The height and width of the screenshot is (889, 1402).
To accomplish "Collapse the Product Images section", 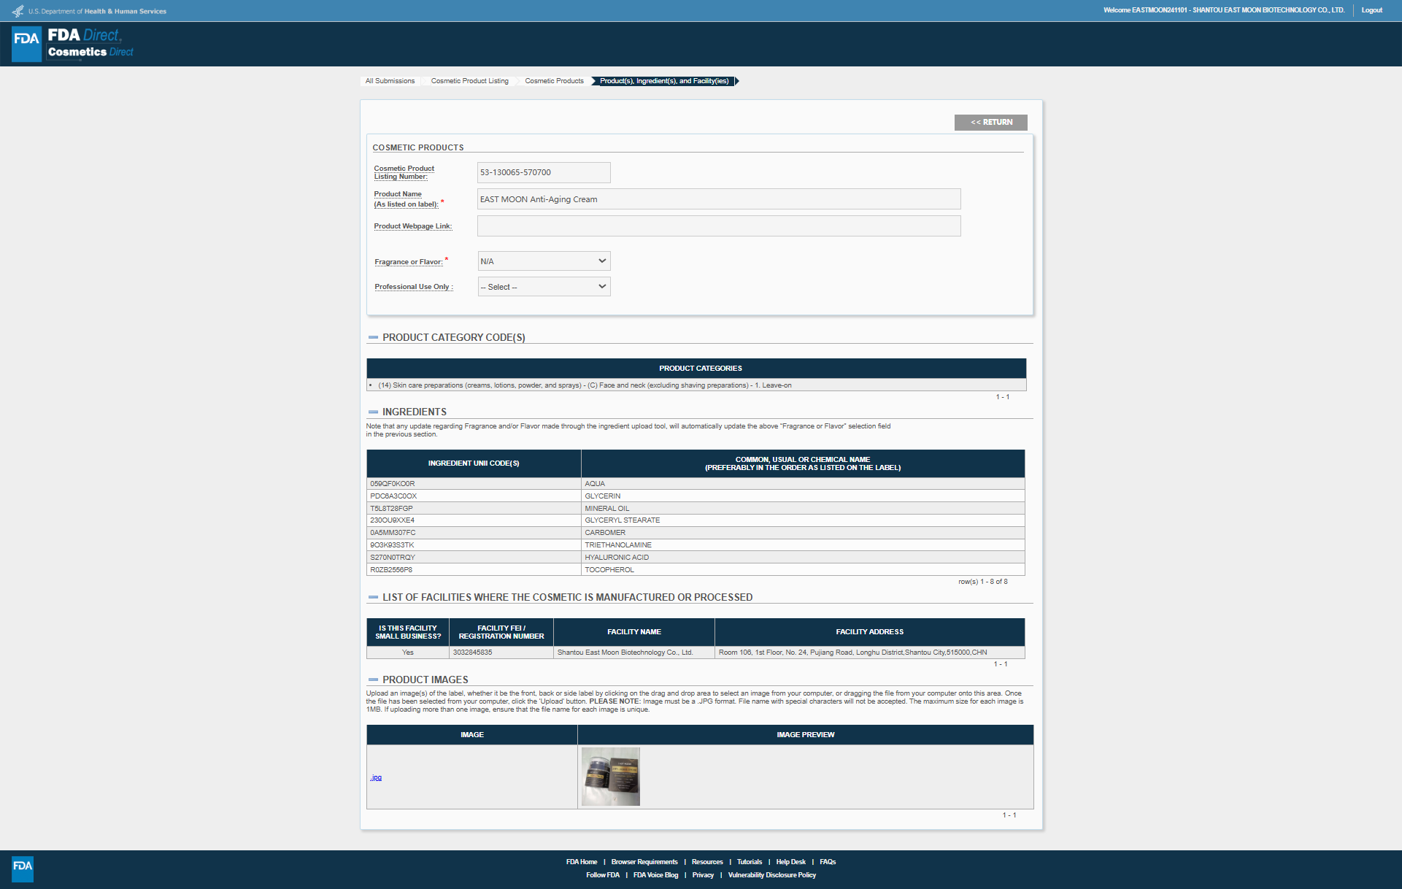I will click(374, 680).
